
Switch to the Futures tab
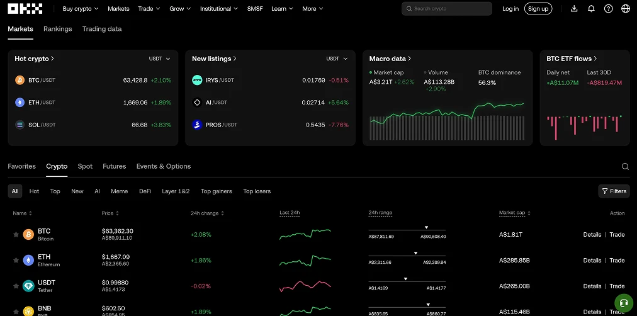coord(114,166)
